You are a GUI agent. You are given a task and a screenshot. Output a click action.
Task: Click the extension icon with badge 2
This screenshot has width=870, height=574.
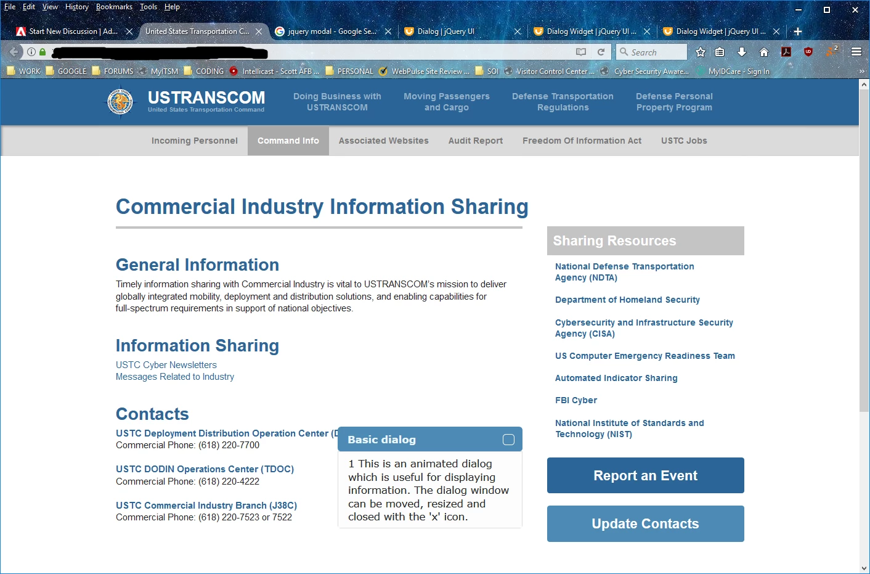832,51
